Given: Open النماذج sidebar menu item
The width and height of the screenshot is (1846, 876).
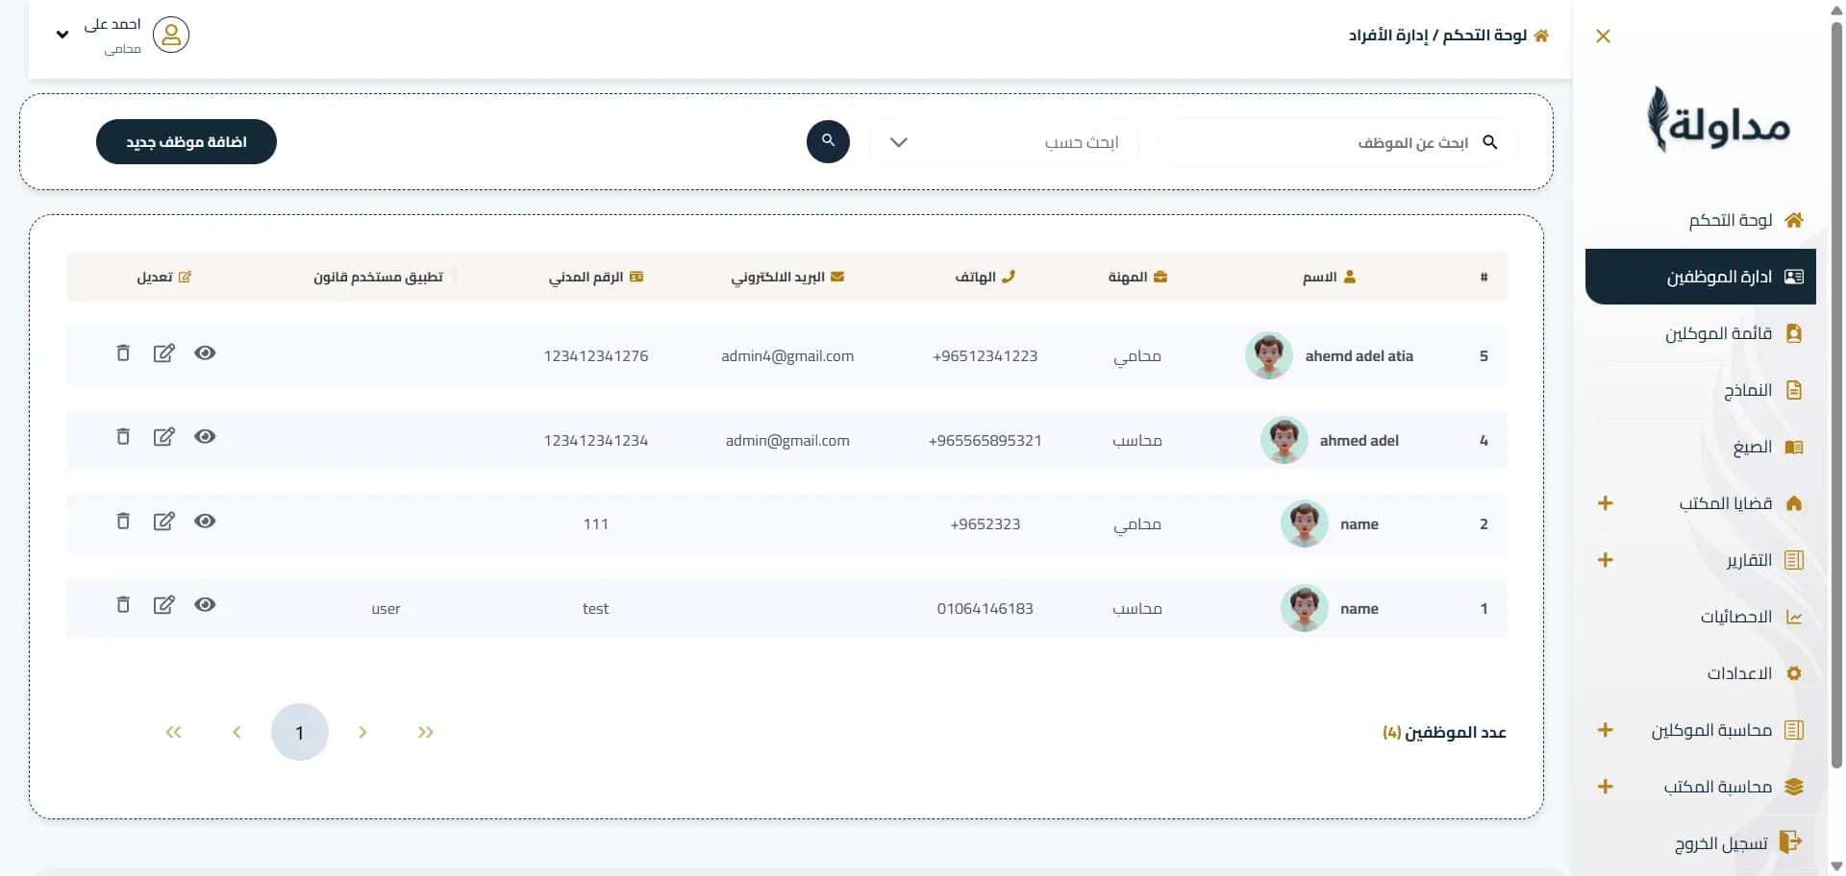Looking at the screenshot, I should [1701, 390].
